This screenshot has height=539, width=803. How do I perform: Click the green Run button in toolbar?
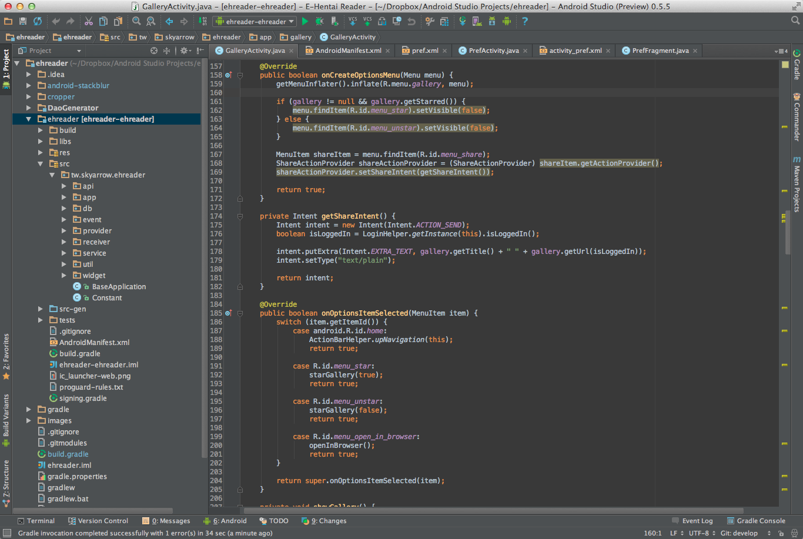(305, 21)
